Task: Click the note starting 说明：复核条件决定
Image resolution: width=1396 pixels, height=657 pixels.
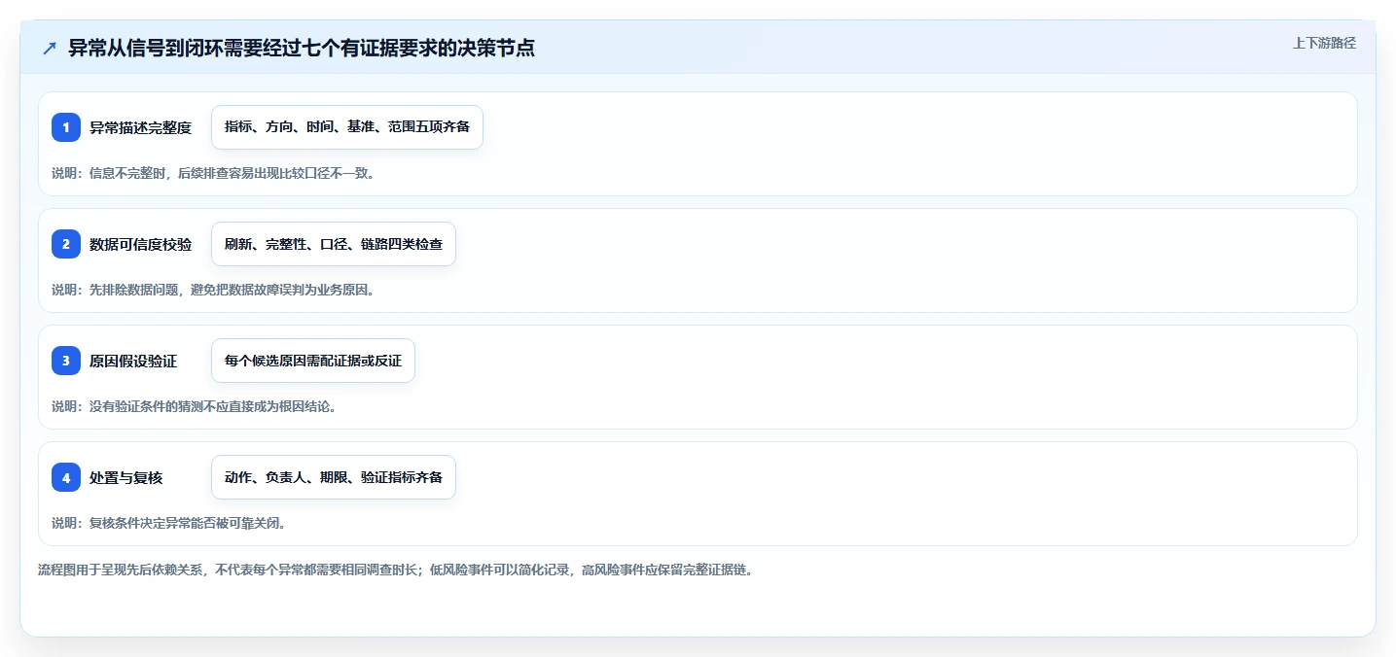Action: (168, 523)
